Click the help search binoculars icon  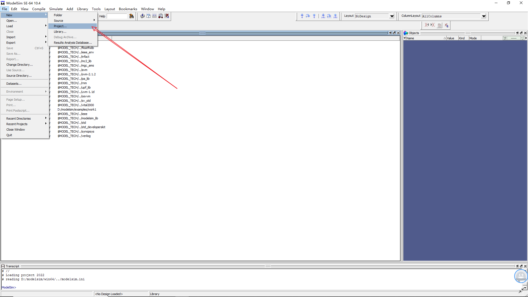click(x=131, y=16)
